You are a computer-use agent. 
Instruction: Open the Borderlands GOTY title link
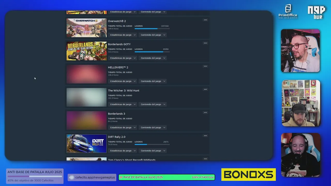[x=119, y=44]
